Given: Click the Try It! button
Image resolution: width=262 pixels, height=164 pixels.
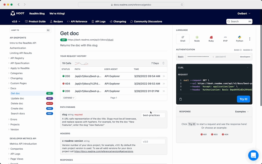Looking at the screenshot, I should coord(244,99).
